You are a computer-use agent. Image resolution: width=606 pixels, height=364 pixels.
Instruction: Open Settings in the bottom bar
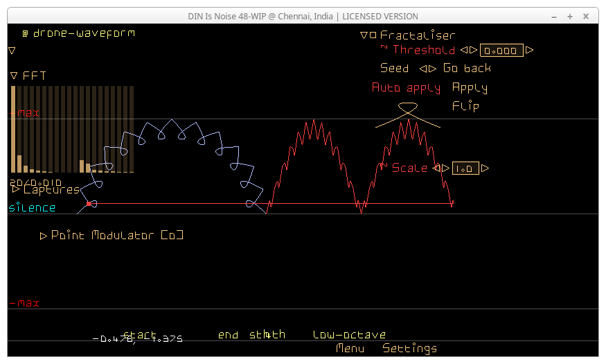tap(409, 348)
